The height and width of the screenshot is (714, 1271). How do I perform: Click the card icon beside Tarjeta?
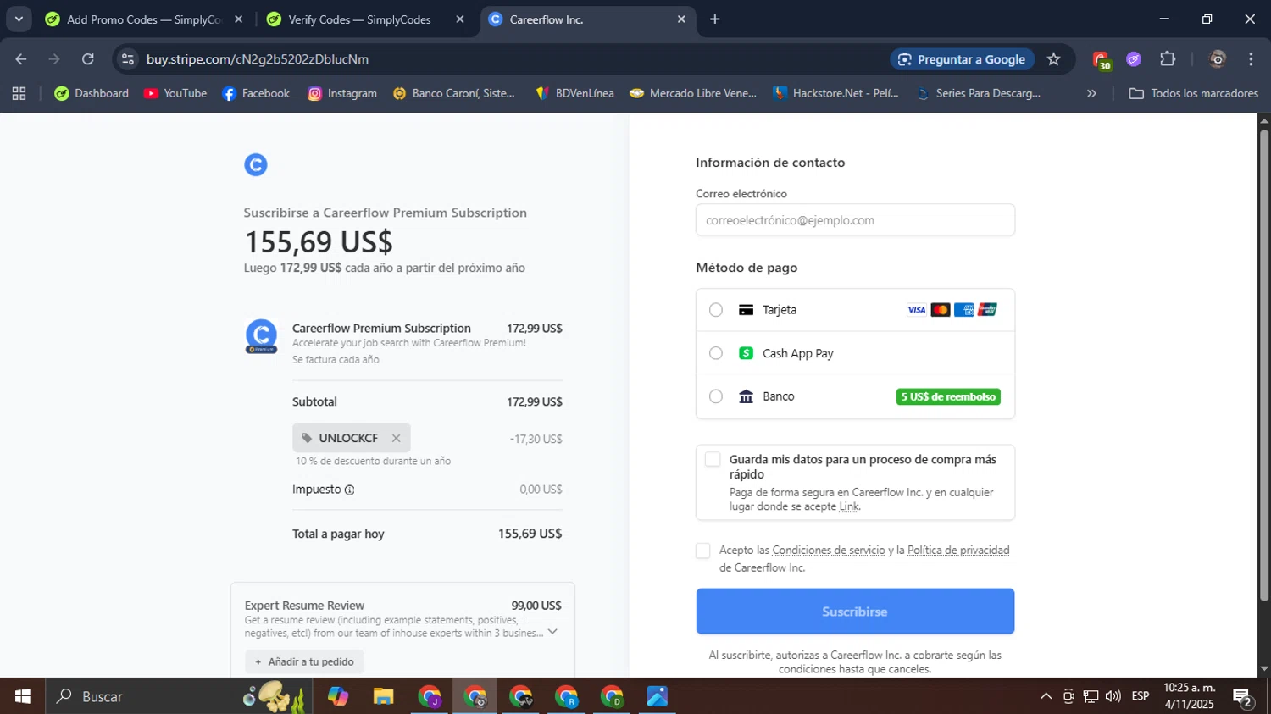746,310
